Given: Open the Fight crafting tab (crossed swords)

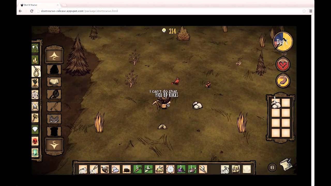Looking at the screenshot, I should pos(35,106).
